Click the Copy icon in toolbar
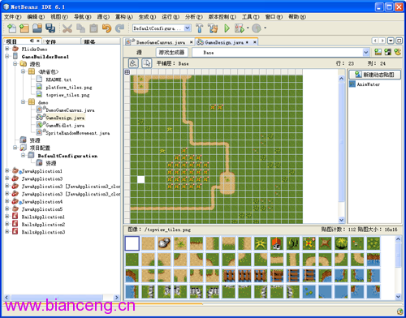Image resolution: width=406 pixels, height=318 pixels. tap(80, 28)
